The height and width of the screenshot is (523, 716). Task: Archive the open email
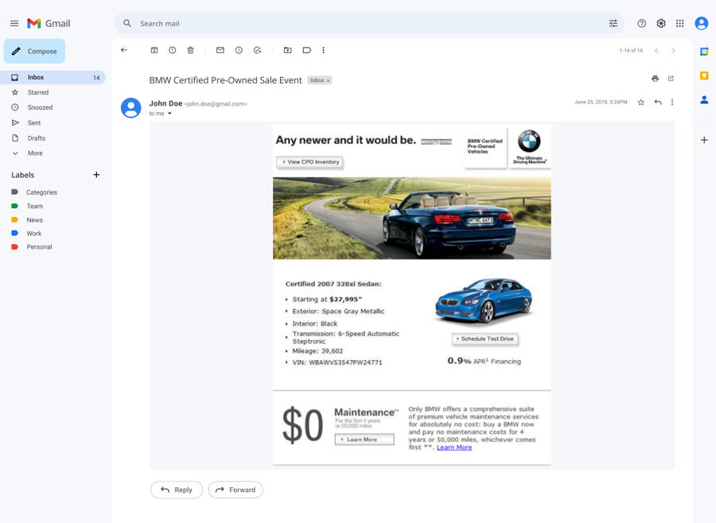pyautogui.click(x=154, y=50)
